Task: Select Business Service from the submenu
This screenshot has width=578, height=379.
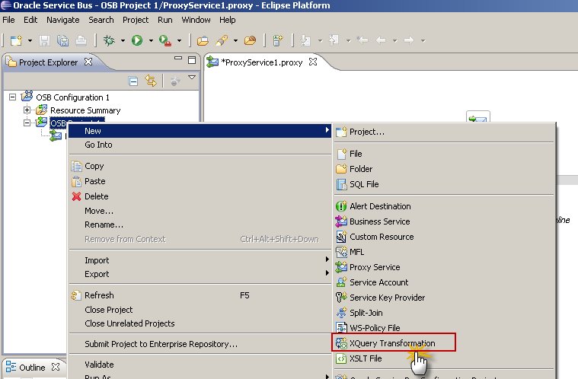Action: click(379, 221)
